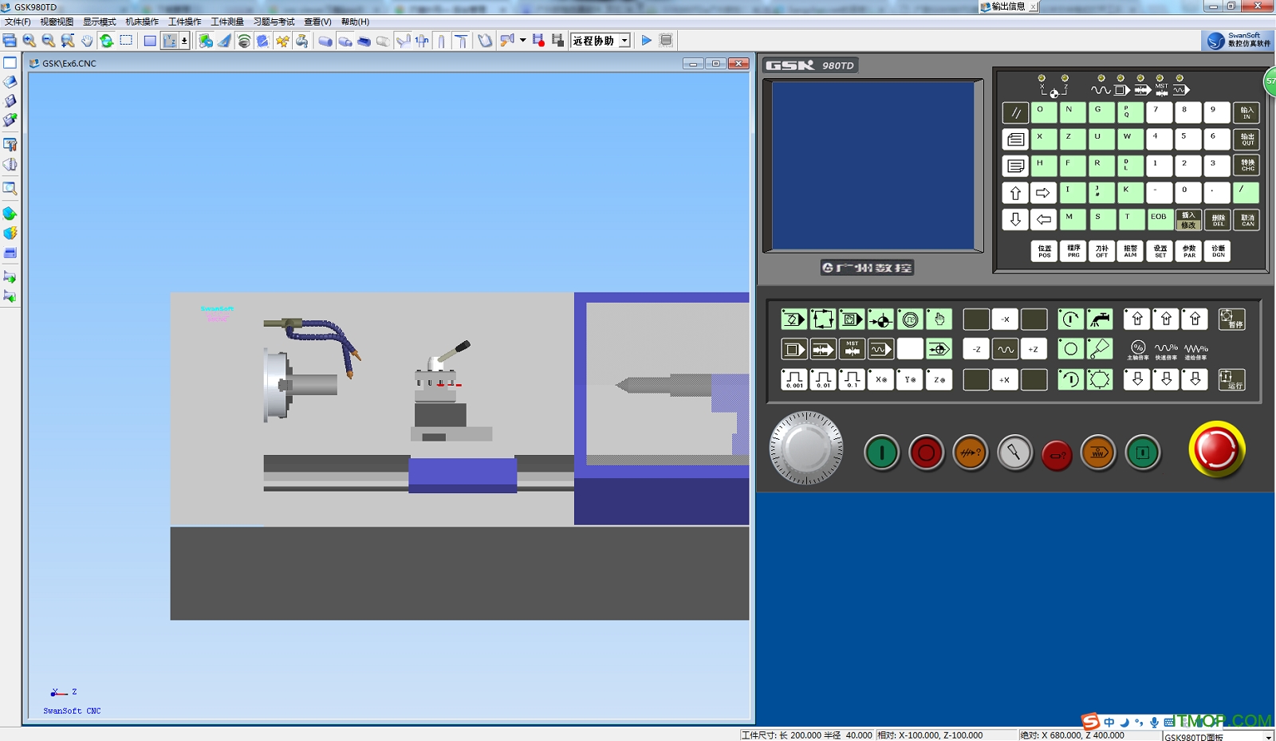Click the cursor up arrow key on the keypad

[x=1015, y=193]
